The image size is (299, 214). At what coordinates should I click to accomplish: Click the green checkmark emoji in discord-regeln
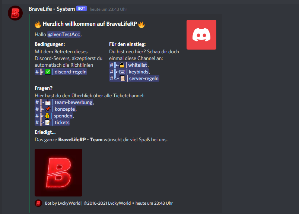coord(48,72)
